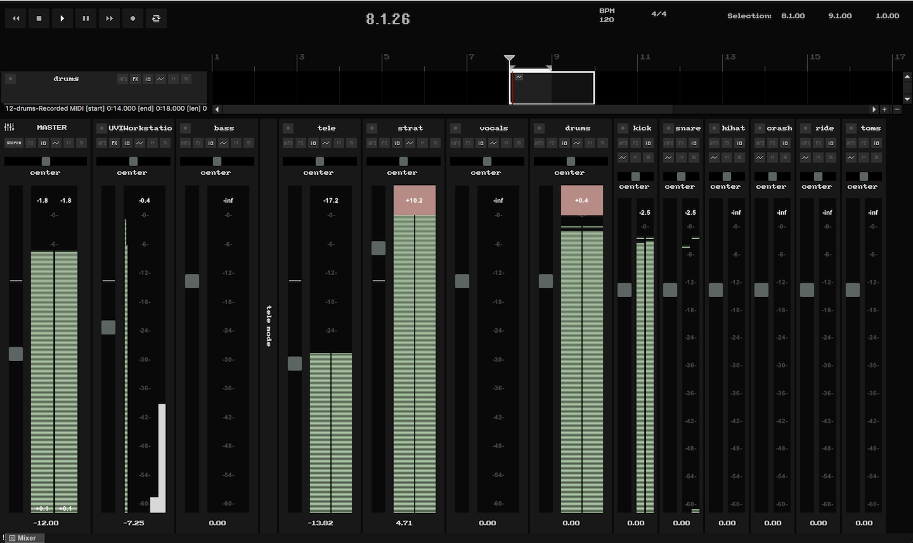
Task: Click the 8.1.26 position display
Action: [388, 19]
